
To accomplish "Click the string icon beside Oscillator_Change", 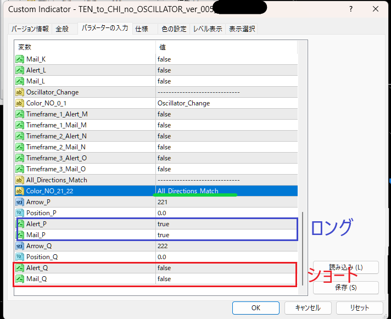I will click(x=20, y=92).
